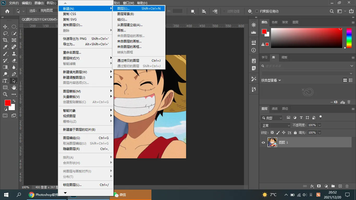Toggle lock transparent pixels checkerboard icon
356x200 pixels.
tap(272, 133)
